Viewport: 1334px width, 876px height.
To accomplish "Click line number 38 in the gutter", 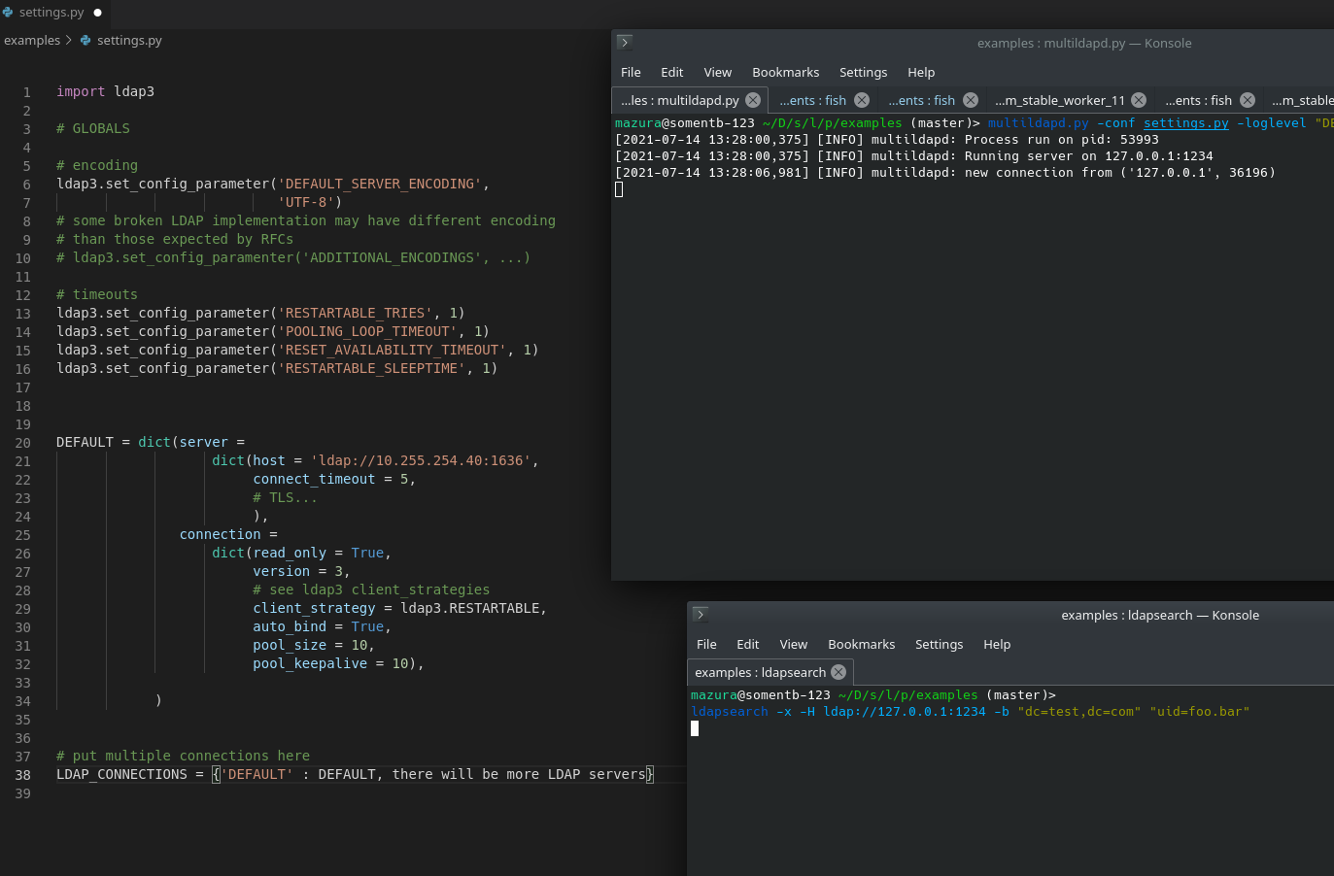I will coord(22,775).
